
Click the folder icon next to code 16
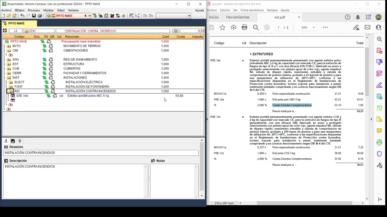(x=26, y=31)
